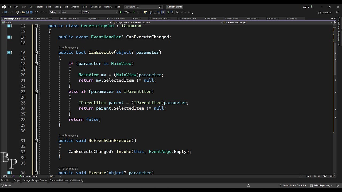
Task: Click the split editor icon above scrollbar
Action: coord(335,22)
